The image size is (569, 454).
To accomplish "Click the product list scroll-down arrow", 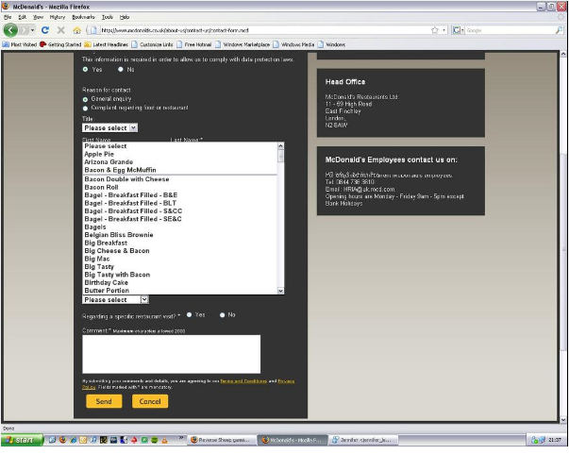I will [x=280, y=291].
